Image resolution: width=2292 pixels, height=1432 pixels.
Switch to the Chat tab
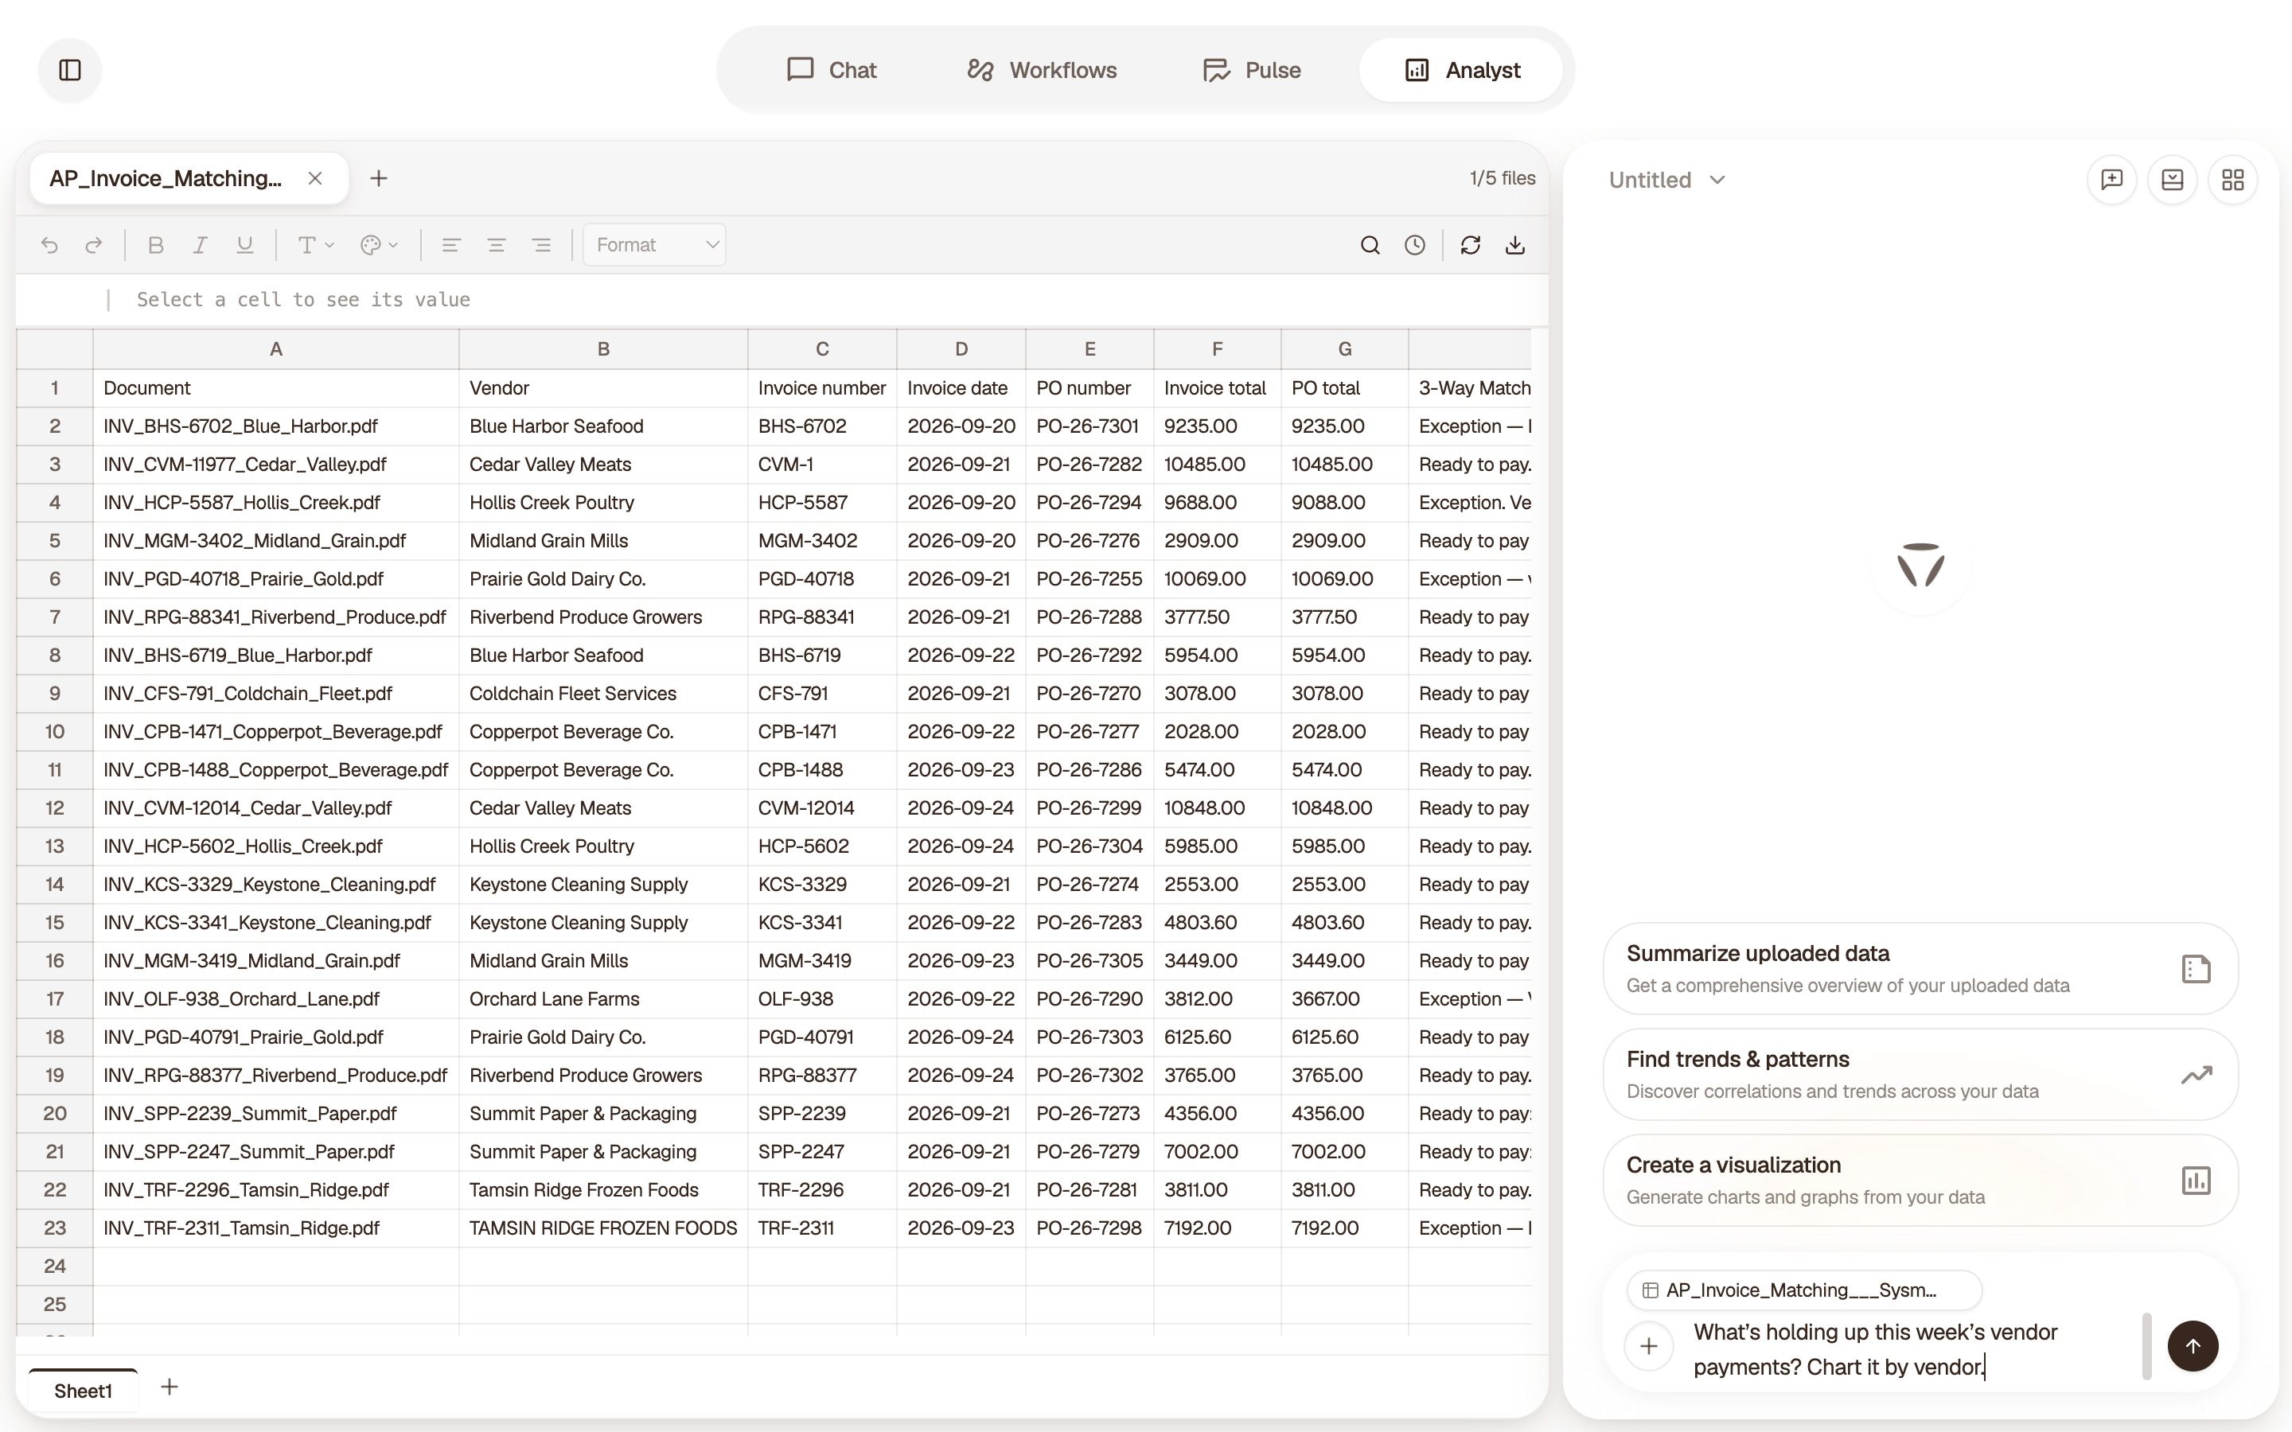coord(832,70)
